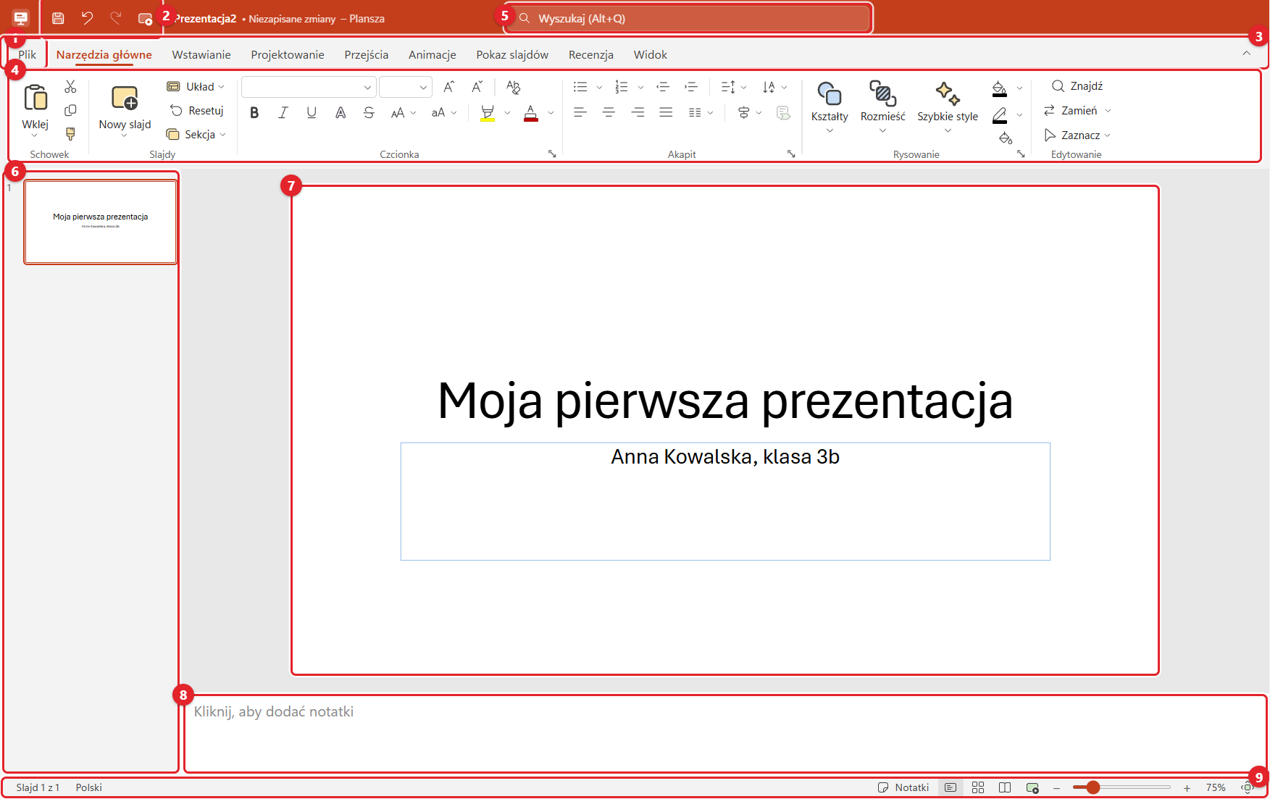Viewport: 1270px width, 799px height.
Task: Switch to the Animacje tab
Action: click(x=433, y=54)
